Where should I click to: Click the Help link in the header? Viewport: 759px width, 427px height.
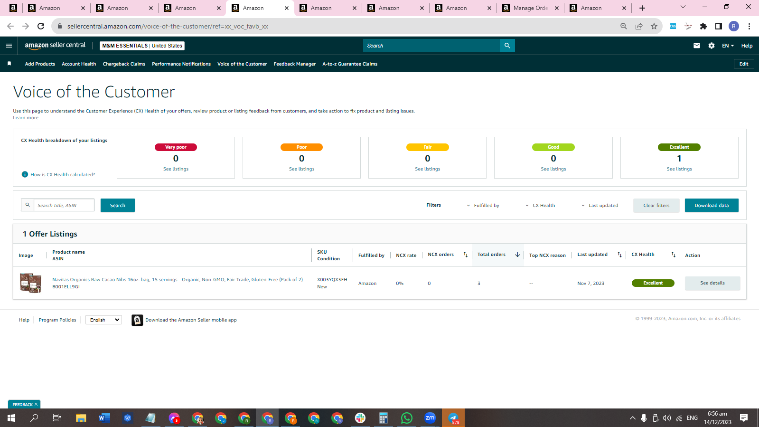point(747,46)
